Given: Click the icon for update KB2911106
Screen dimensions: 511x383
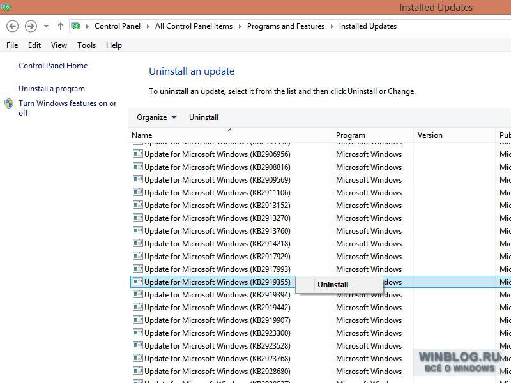Looking at the screenshot, I should pos(138,192).
